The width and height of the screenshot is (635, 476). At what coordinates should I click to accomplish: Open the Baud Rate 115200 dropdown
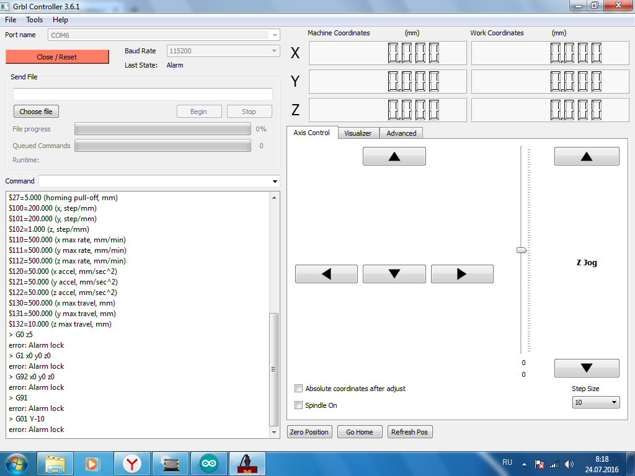pyautogui.click(x=275, y=51)
